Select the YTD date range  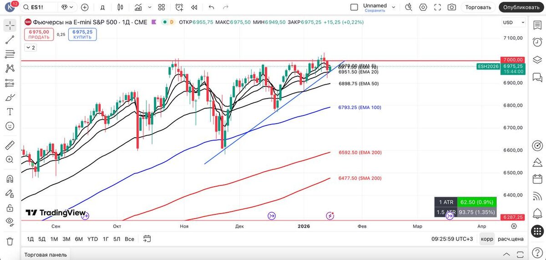pyautogui.click(x=92, y=239)
